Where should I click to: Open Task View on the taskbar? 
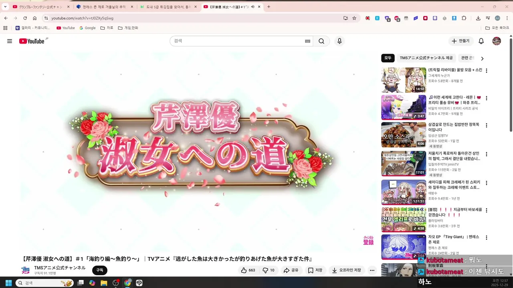pyautogui.click(x=81, y=283)
